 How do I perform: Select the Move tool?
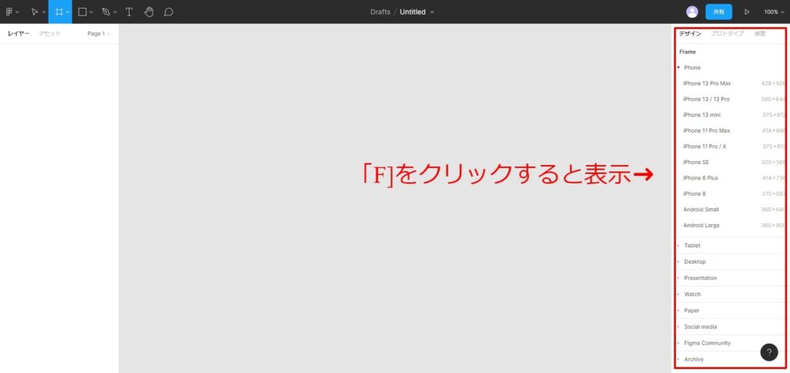34,12
